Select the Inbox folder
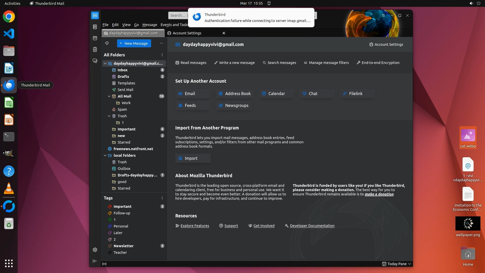485x273 pixels. pyautogui.click(x=123, y=70)
